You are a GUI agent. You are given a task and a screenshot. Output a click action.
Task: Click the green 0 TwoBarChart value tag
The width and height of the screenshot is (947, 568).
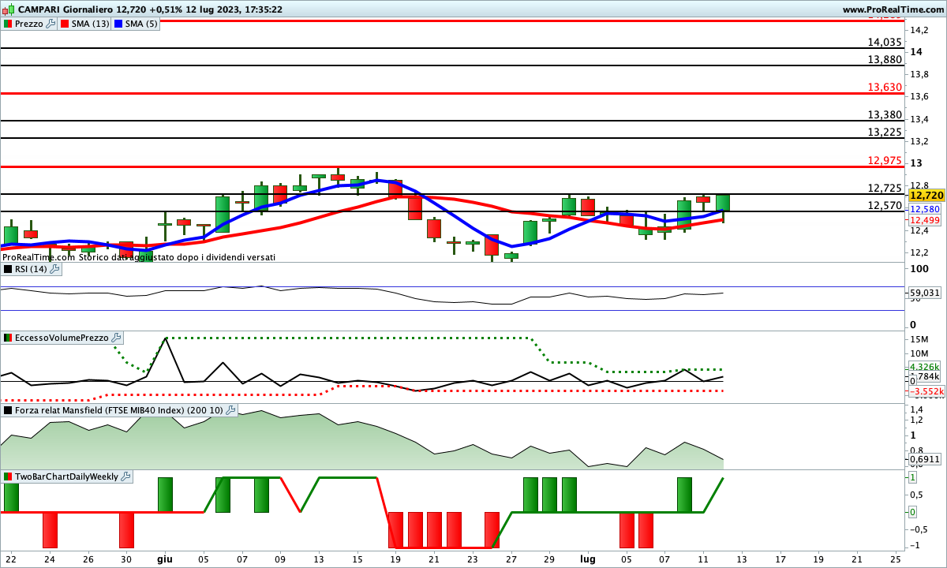912,512
